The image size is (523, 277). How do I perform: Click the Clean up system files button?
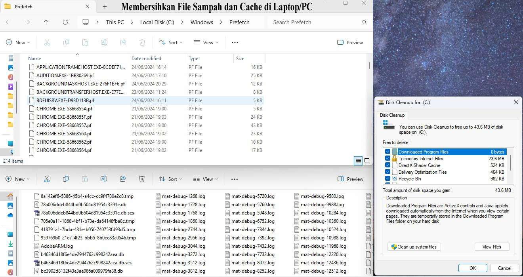(x=414, y=247)
